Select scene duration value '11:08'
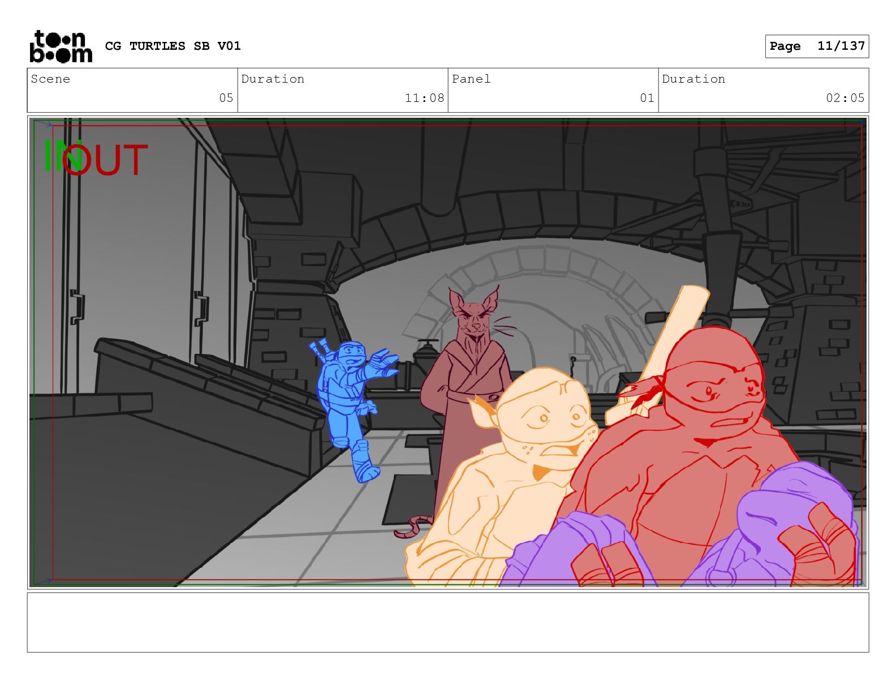Viewport: 896px width, 693px height. coord(424,98)
